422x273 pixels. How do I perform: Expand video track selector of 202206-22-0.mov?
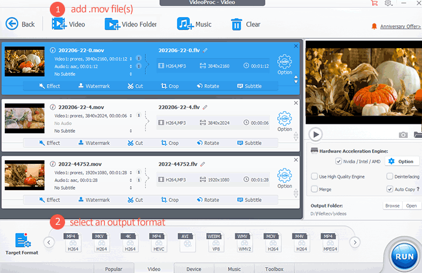tap(131, 59)
